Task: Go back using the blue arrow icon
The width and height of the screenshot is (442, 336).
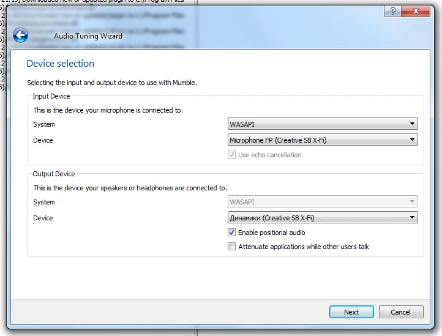Action: click(20, 35)
